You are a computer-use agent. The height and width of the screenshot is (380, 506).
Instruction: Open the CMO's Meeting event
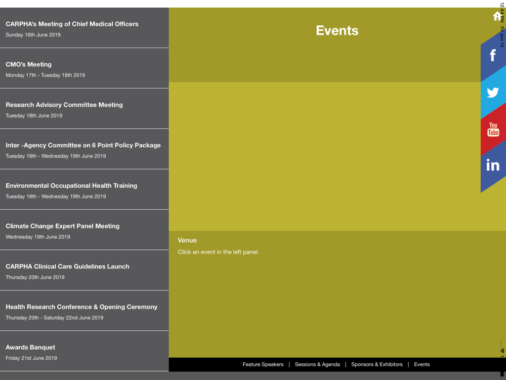(84, 68)
